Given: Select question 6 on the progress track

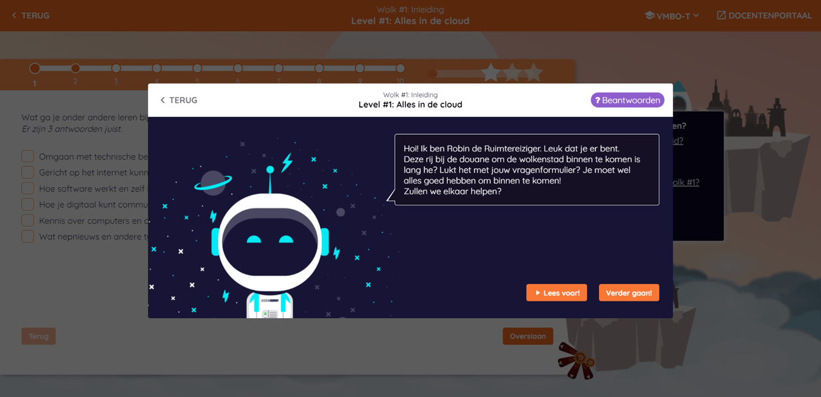Looking at the screenshot, I should (238, 69).
